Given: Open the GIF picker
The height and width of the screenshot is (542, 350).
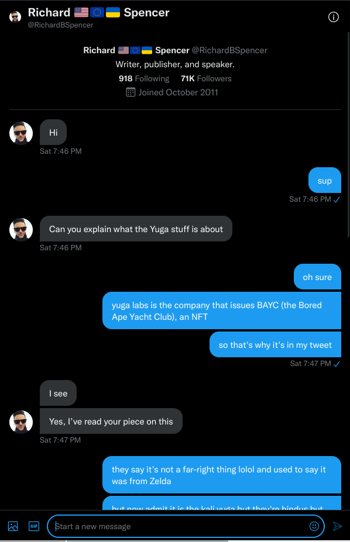Looking at the screenshot, I should pyautogui.click(x=33, y=526).
